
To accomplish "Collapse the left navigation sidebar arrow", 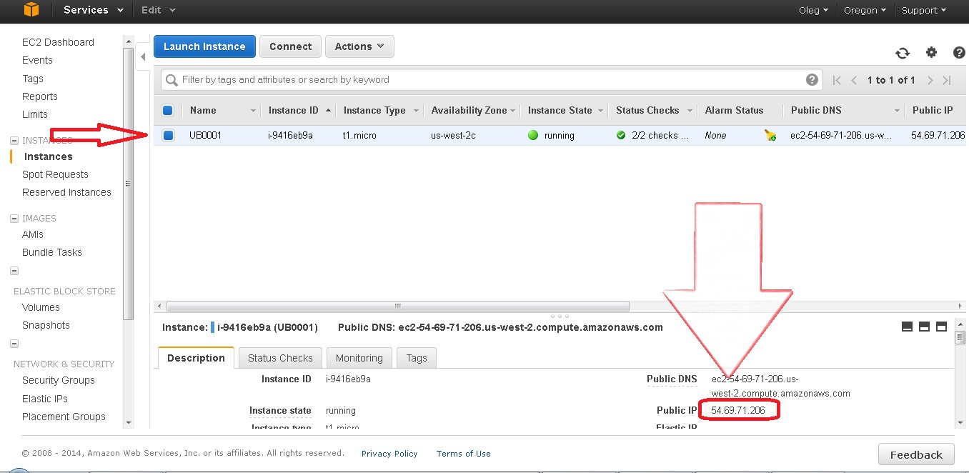I will click(142, 57).
